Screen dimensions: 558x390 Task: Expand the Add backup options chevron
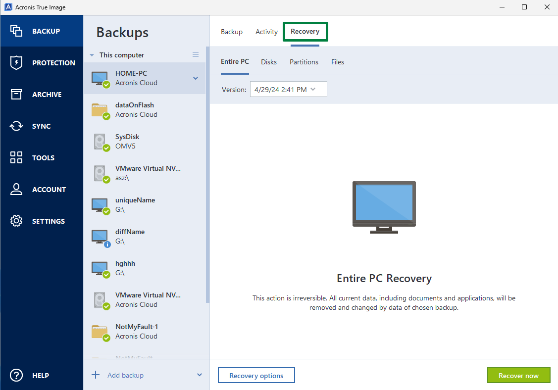[x=199, y=375]
